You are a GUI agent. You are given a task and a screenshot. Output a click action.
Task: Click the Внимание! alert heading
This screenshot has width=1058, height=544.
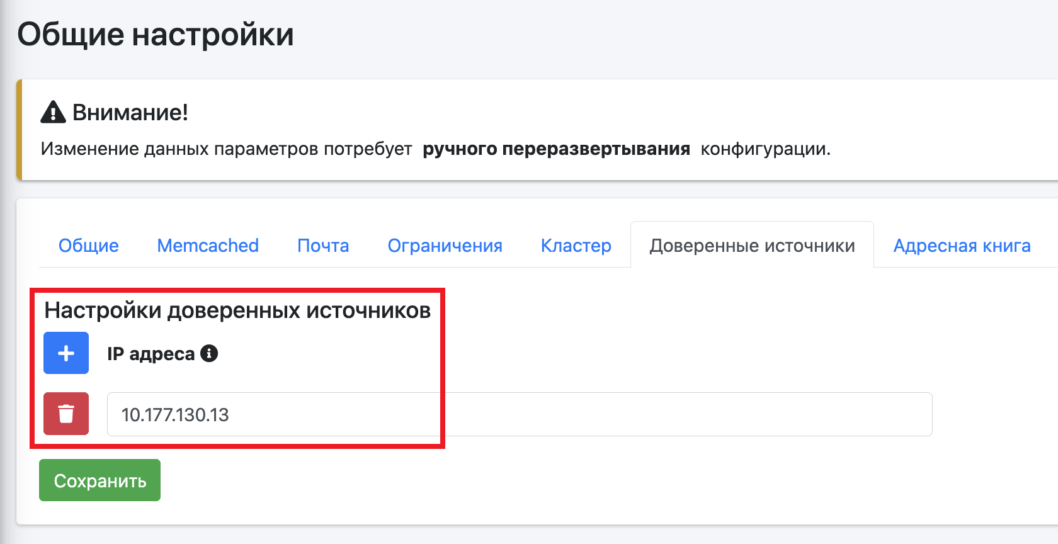[x=130, y=113]
